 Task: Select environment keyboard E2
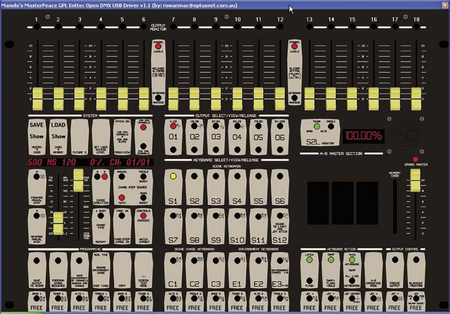258,271
